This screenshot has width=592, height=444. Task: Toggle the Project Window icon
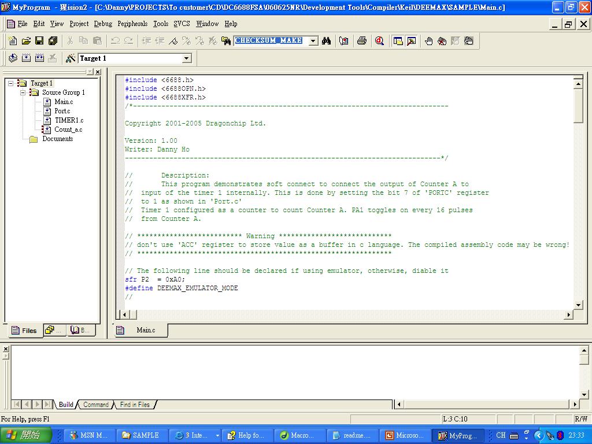(x=398, y=41)
